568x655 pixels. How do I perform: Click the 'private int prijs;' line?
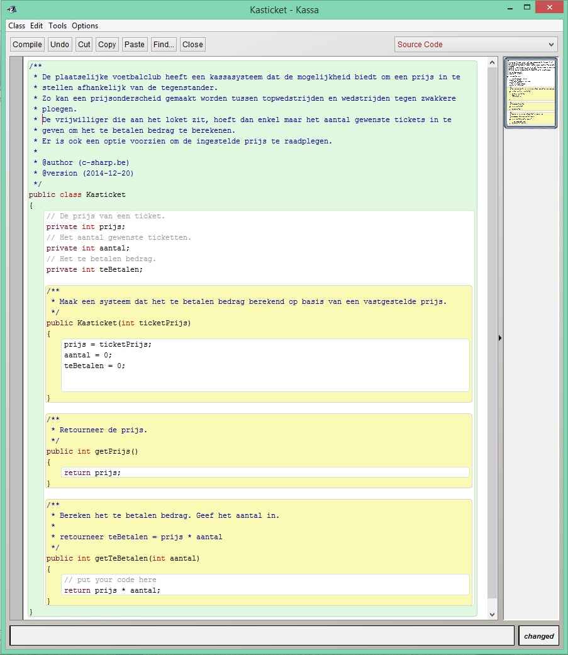coord(86,227)
